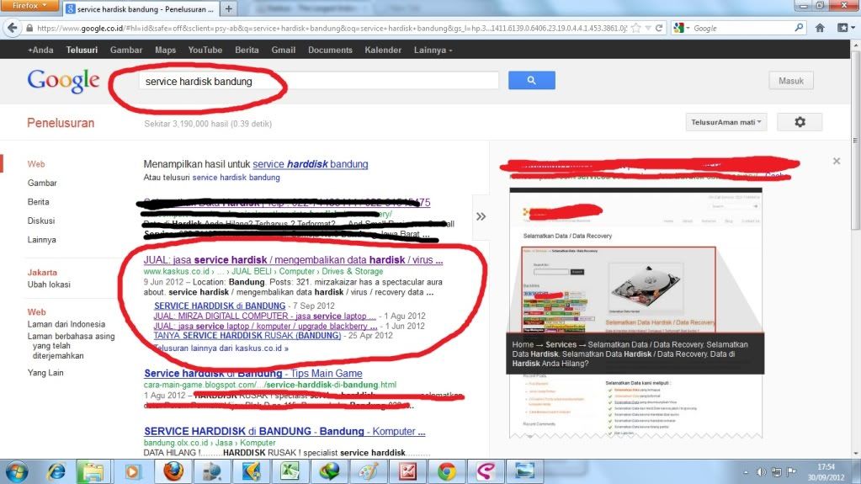Click the blue Google search button

click(532, 80)
